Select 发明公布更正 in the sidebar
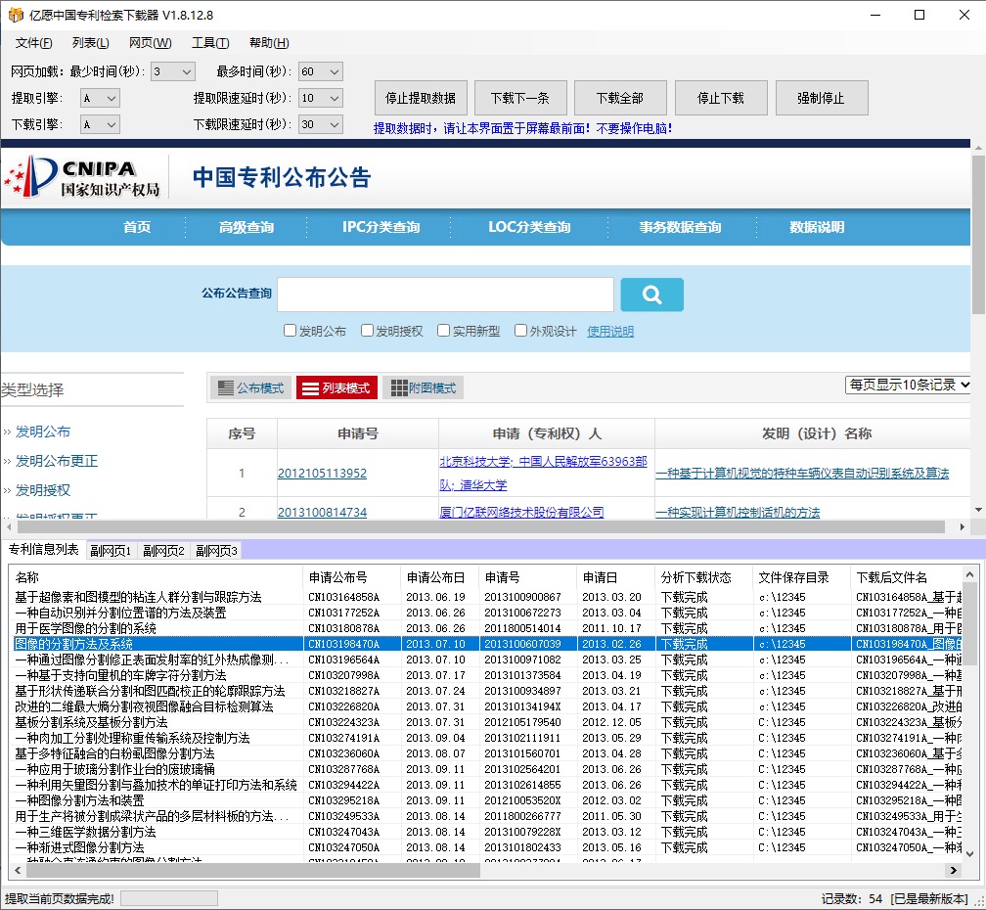This screenshot has width=986, height=910. 57,461
